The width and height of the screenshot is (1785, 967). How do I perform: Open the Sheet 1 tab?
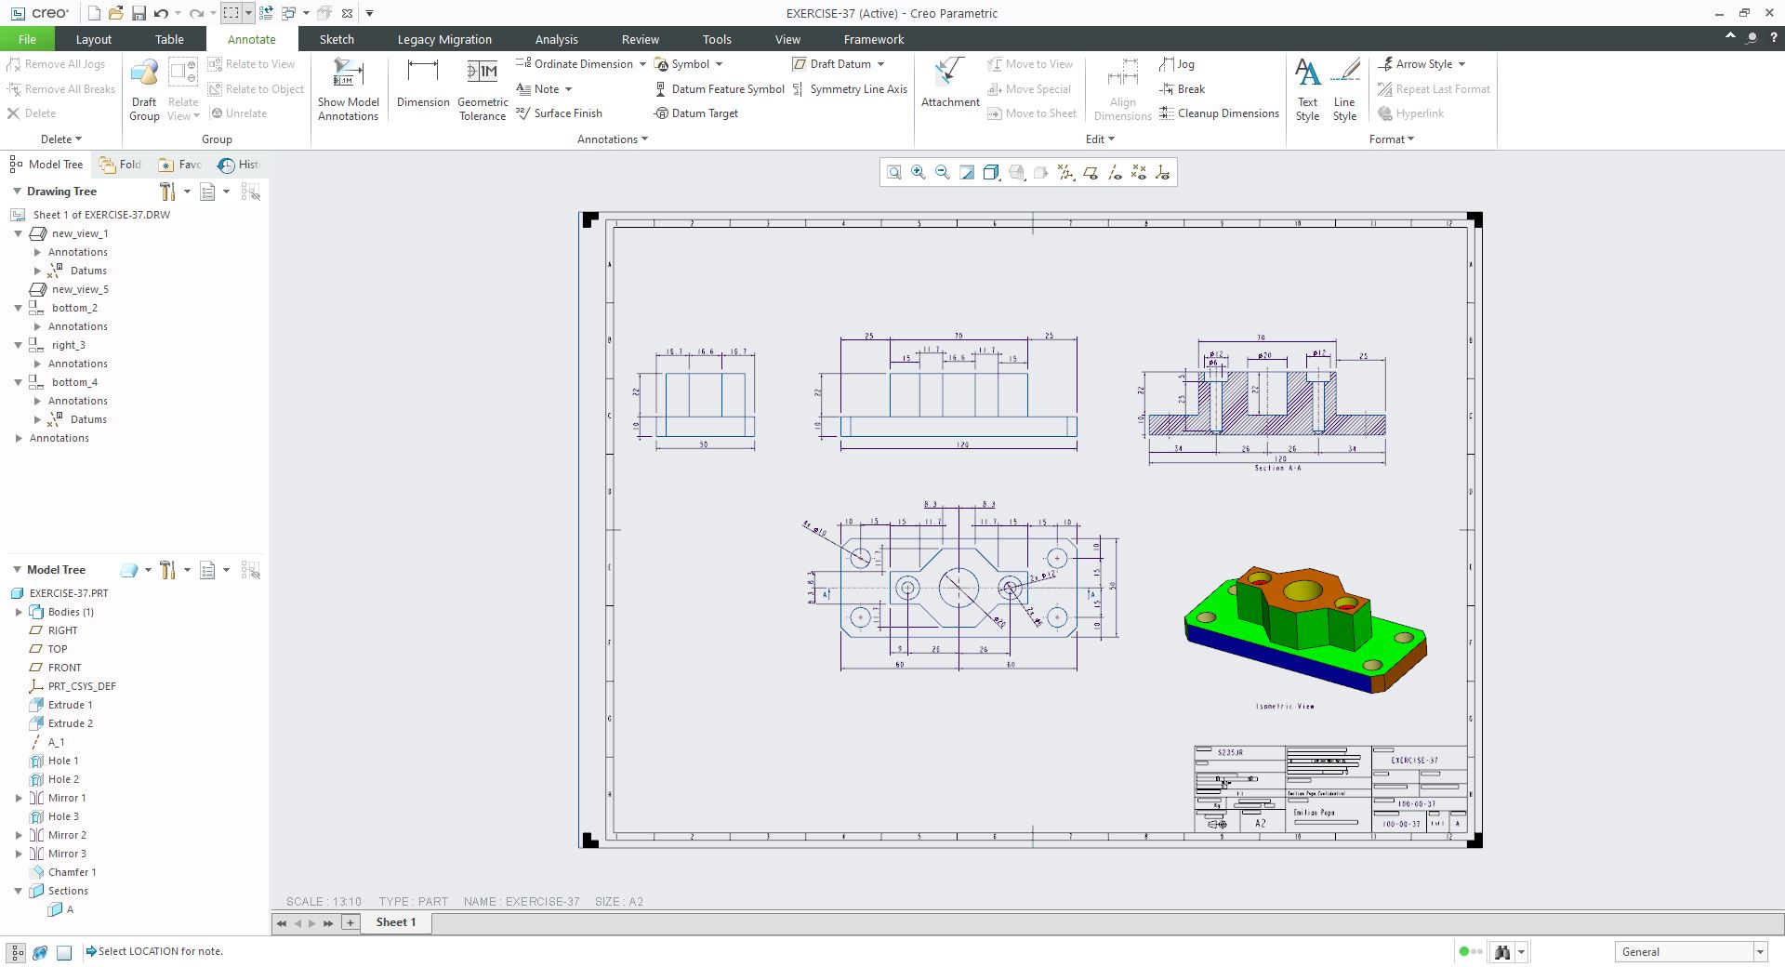tap(396, 922)
